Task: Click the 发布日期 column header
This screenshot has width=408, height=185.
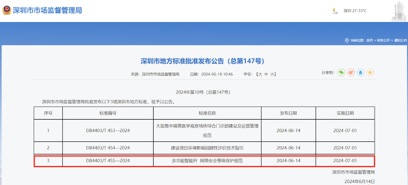Action: [x=288, y=113]
